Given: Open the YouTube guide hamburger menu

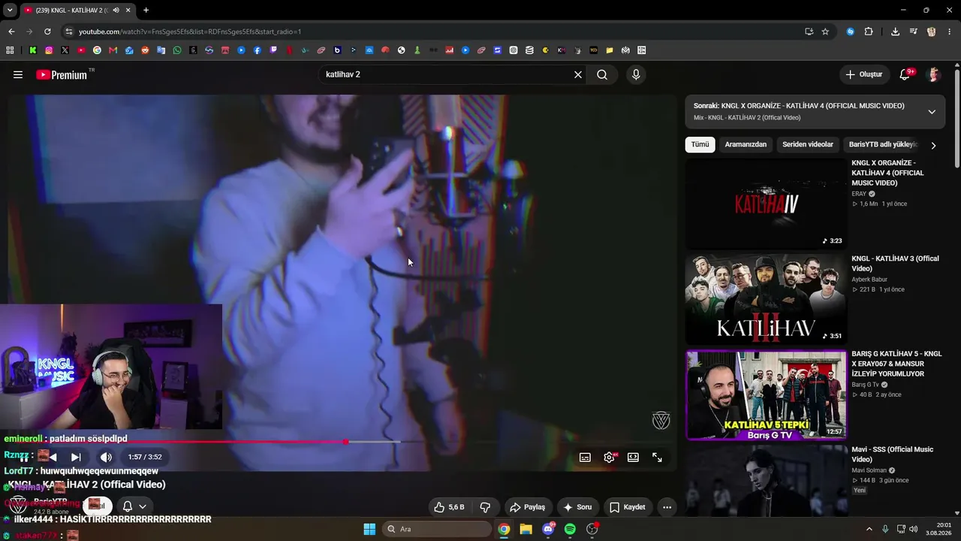Looking at the screenshot, I should 18,74.
